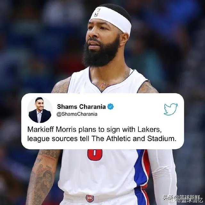Open the @ShamsCharania handle link

(x=77, y=114)
